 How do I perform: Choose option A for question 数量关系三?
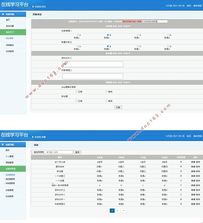pyautogui.click(x=78, y=46)
